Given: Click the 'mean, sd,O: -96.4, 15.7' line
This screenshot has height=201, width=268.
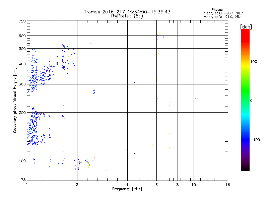Looking at the screenshot, I should click(223, 13).
